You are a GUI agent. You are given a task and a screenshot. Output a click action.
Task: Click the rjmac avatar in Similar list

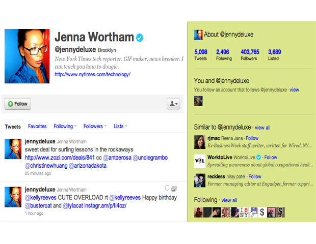199,142
